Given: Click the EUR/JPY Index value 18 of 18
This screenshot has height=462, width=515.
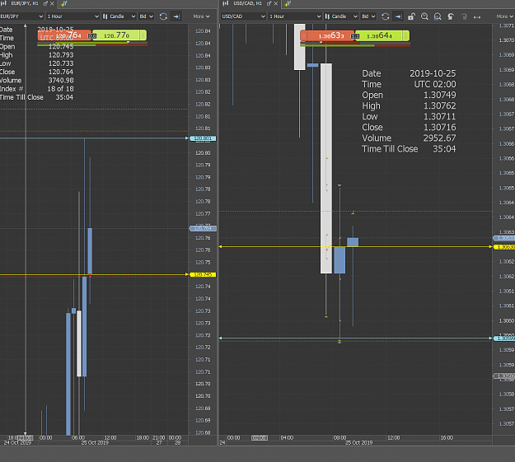Looking at the screenshot, I should pos(60,89).
